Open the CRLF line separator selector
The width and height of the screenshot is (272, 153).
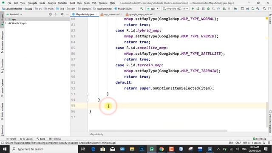click(238, 143)
